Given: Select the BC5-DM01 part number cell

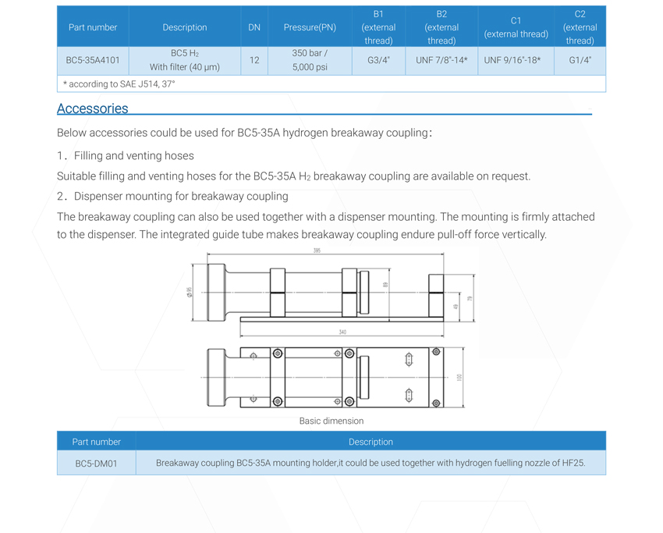Looking at the screenshot, I should click(97, 463).
